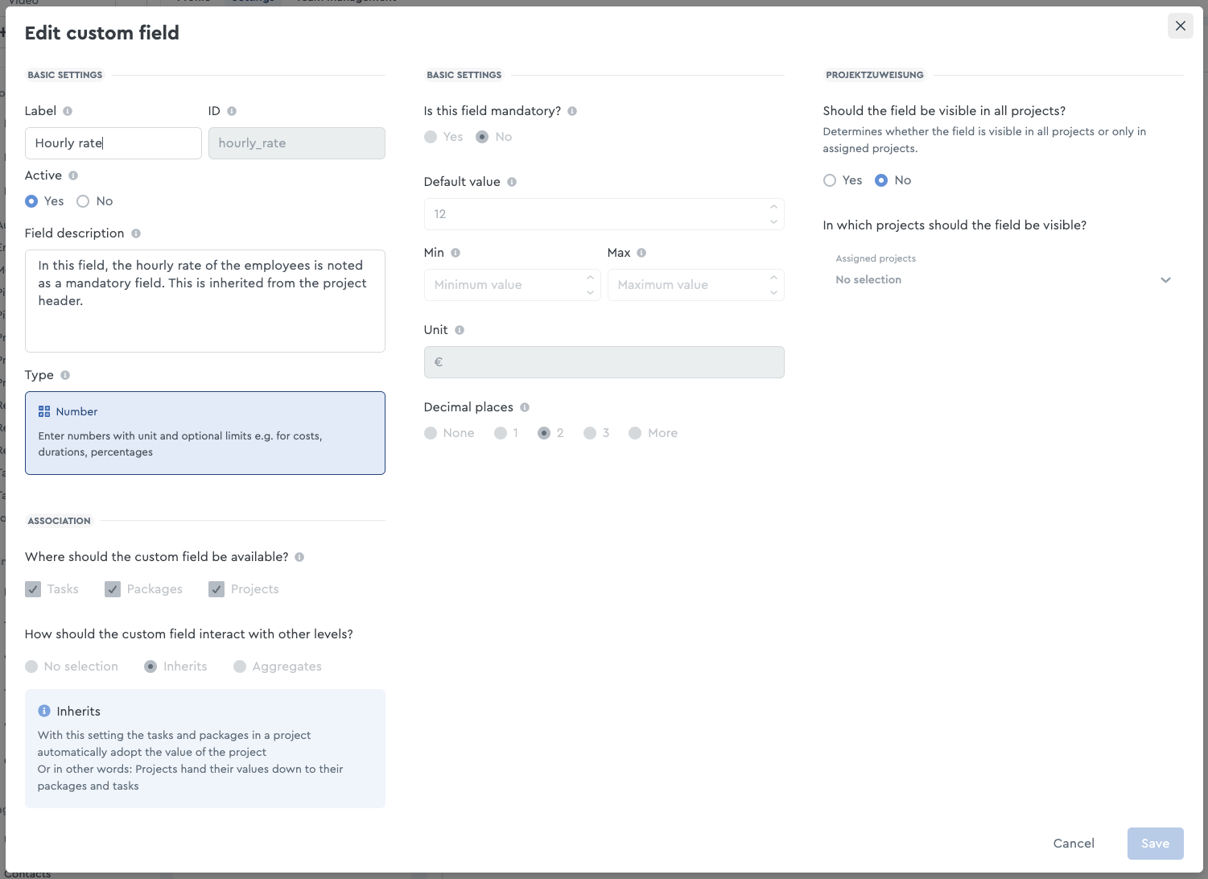Click the Default value field showing 12

(x=604, y=214)
